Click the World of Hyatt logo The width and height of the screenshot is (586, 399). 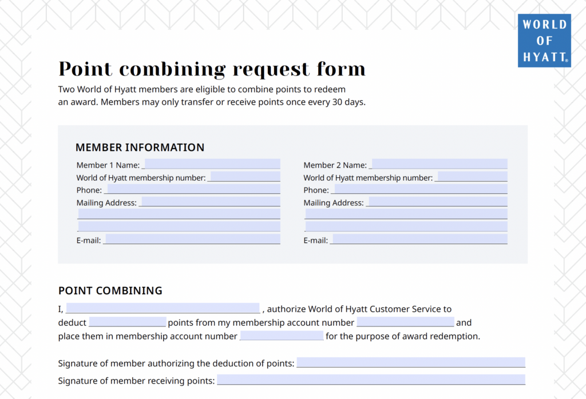pyautogui.click(x=544, y=41)
